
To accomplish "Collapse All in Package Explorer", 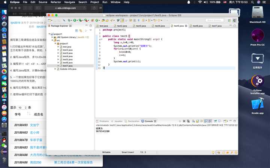I will pos(76,31).
